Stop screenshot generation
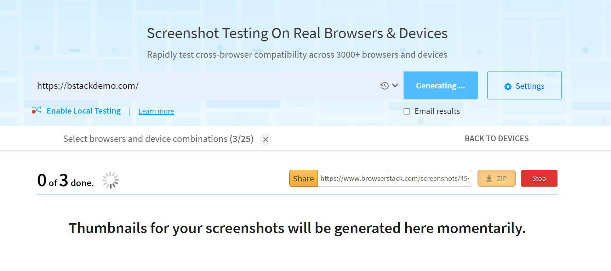Image resolution: width=611 pixels, height=271 pixels. (x=539, y=178)
